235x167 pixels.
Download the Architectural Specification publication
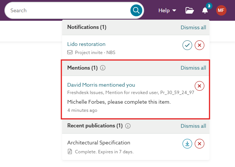[187, 144]
